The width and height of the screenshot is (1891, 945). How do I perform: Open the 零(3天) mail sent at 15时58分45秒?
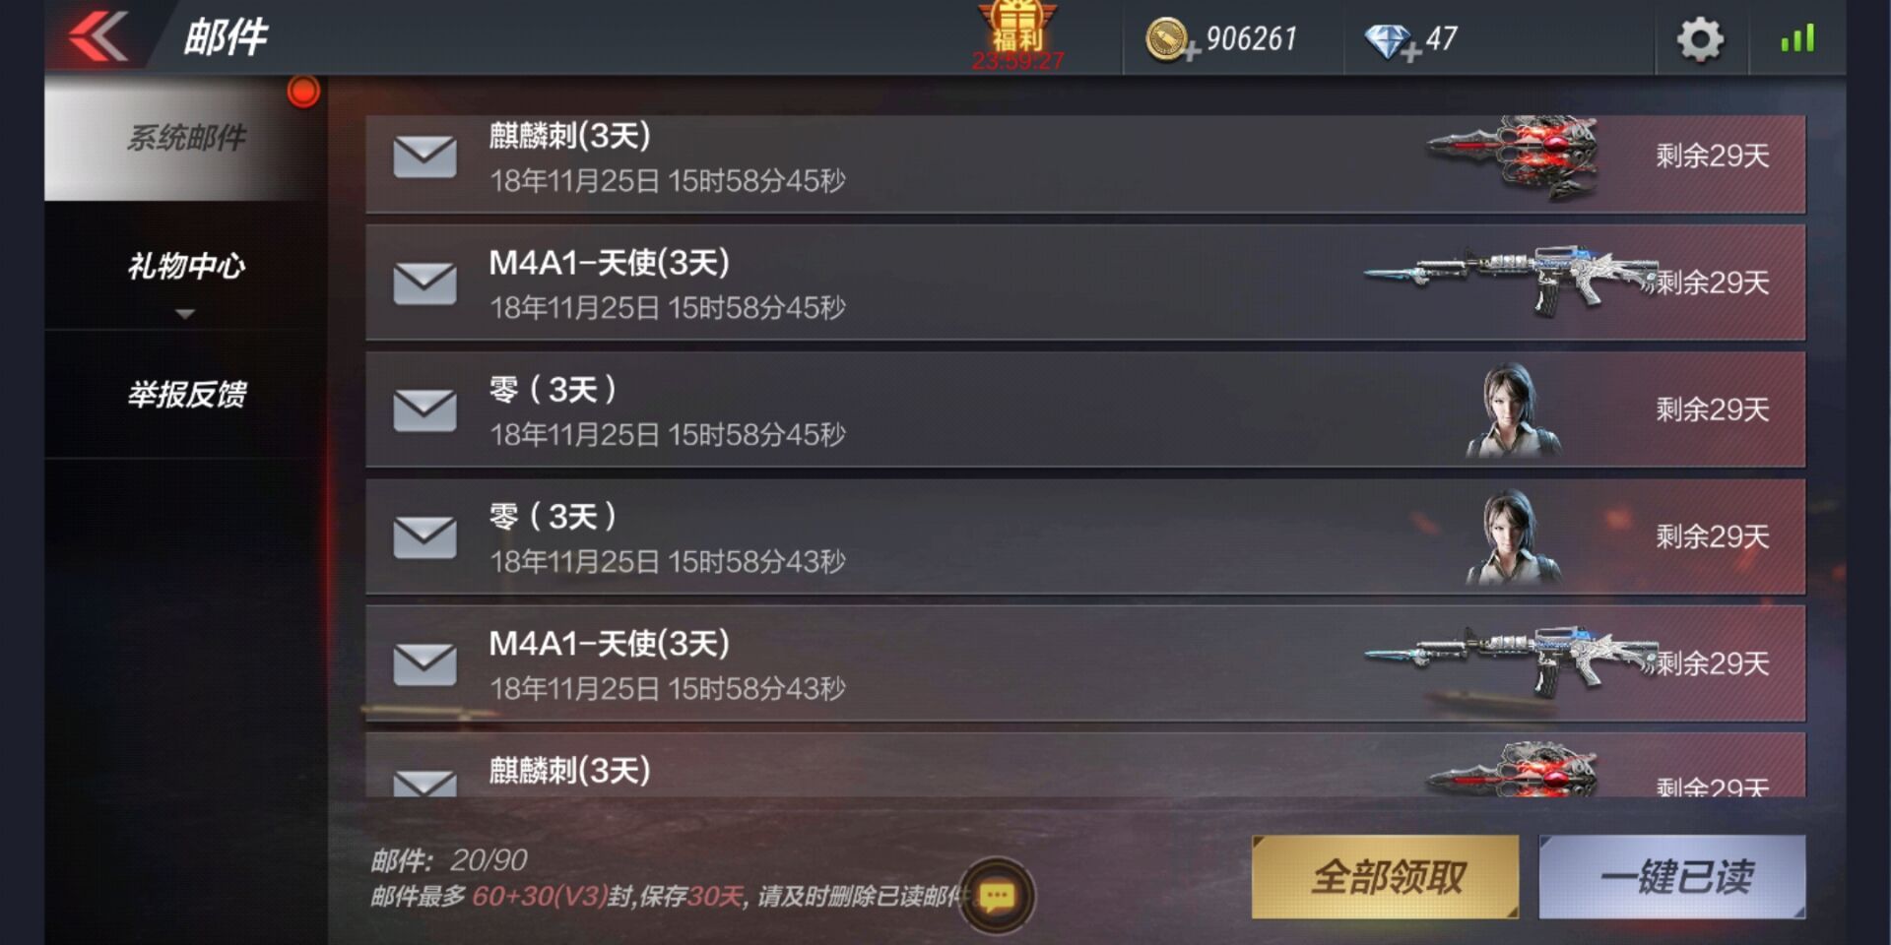pos(1085,409)
